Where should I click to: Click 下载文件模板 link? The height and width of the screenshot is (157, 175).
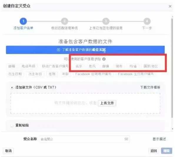pyautogui.click(x=150, y=87)
